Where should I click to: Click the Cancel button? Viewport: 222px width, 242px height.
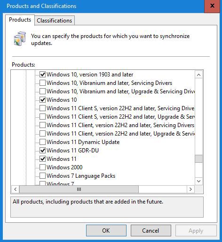pos(151,230)
